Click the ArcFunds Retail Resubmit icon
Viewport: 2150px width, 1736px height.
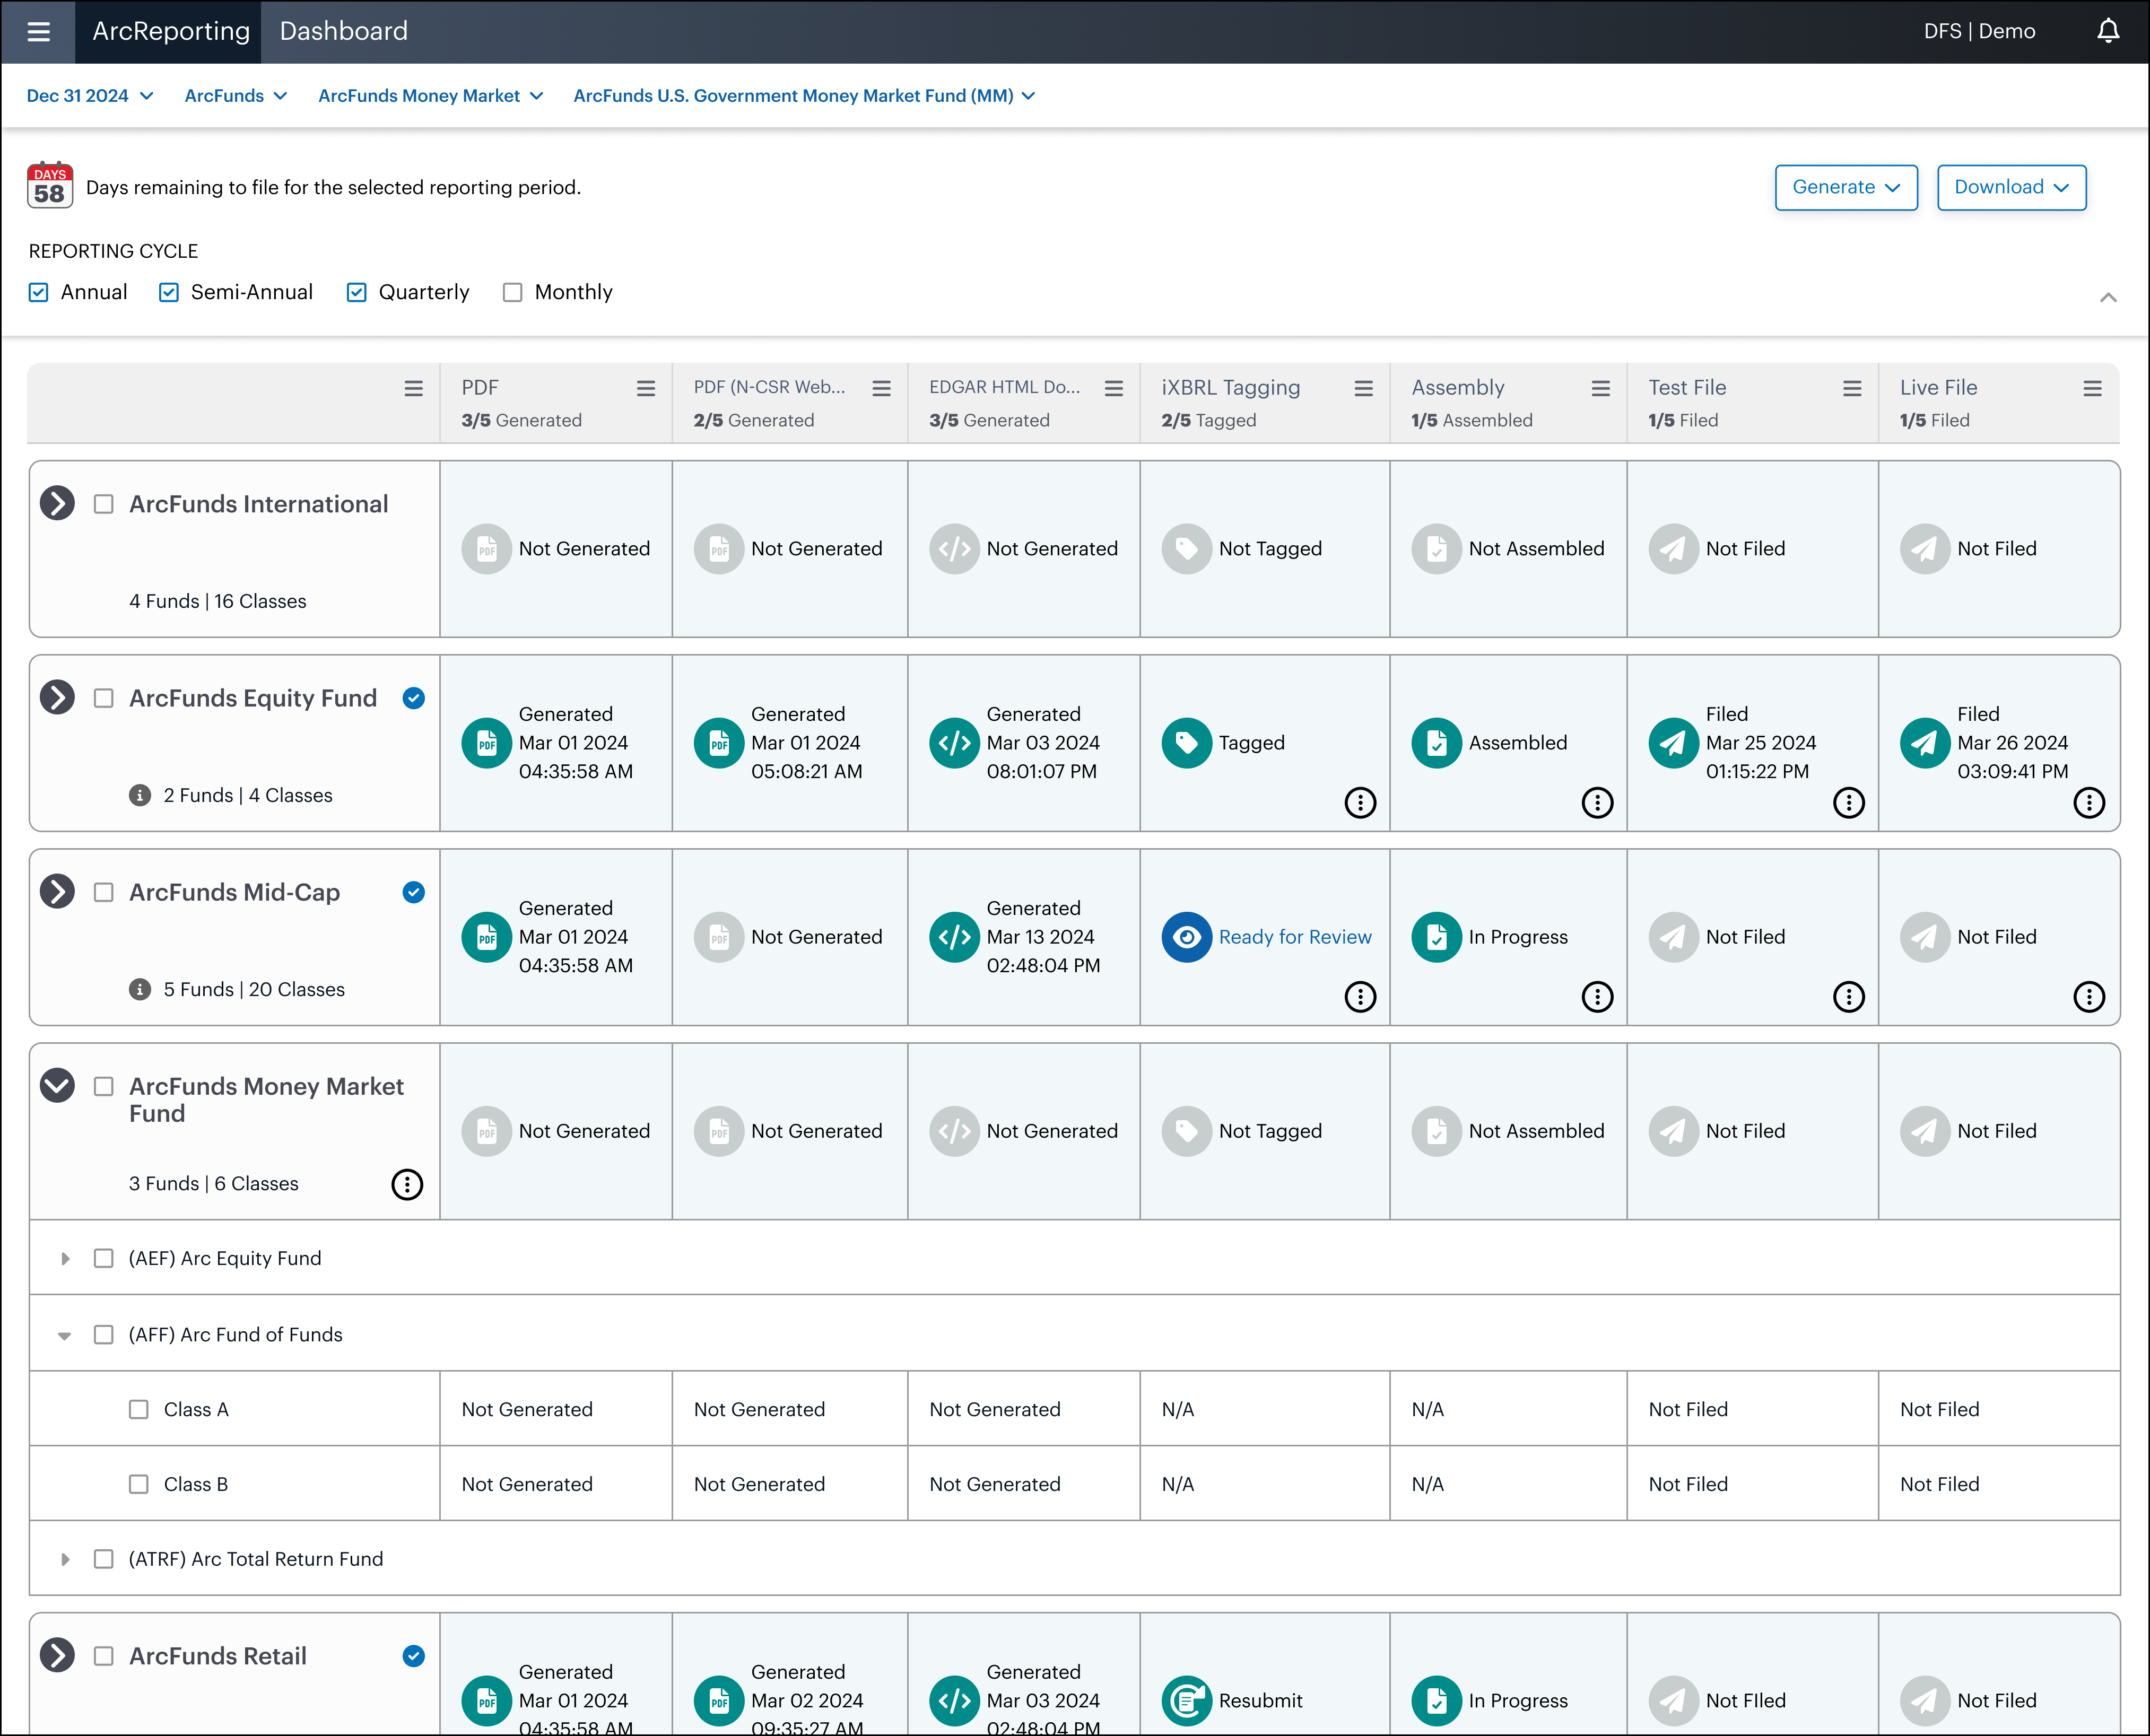tap(1187, 1701)
